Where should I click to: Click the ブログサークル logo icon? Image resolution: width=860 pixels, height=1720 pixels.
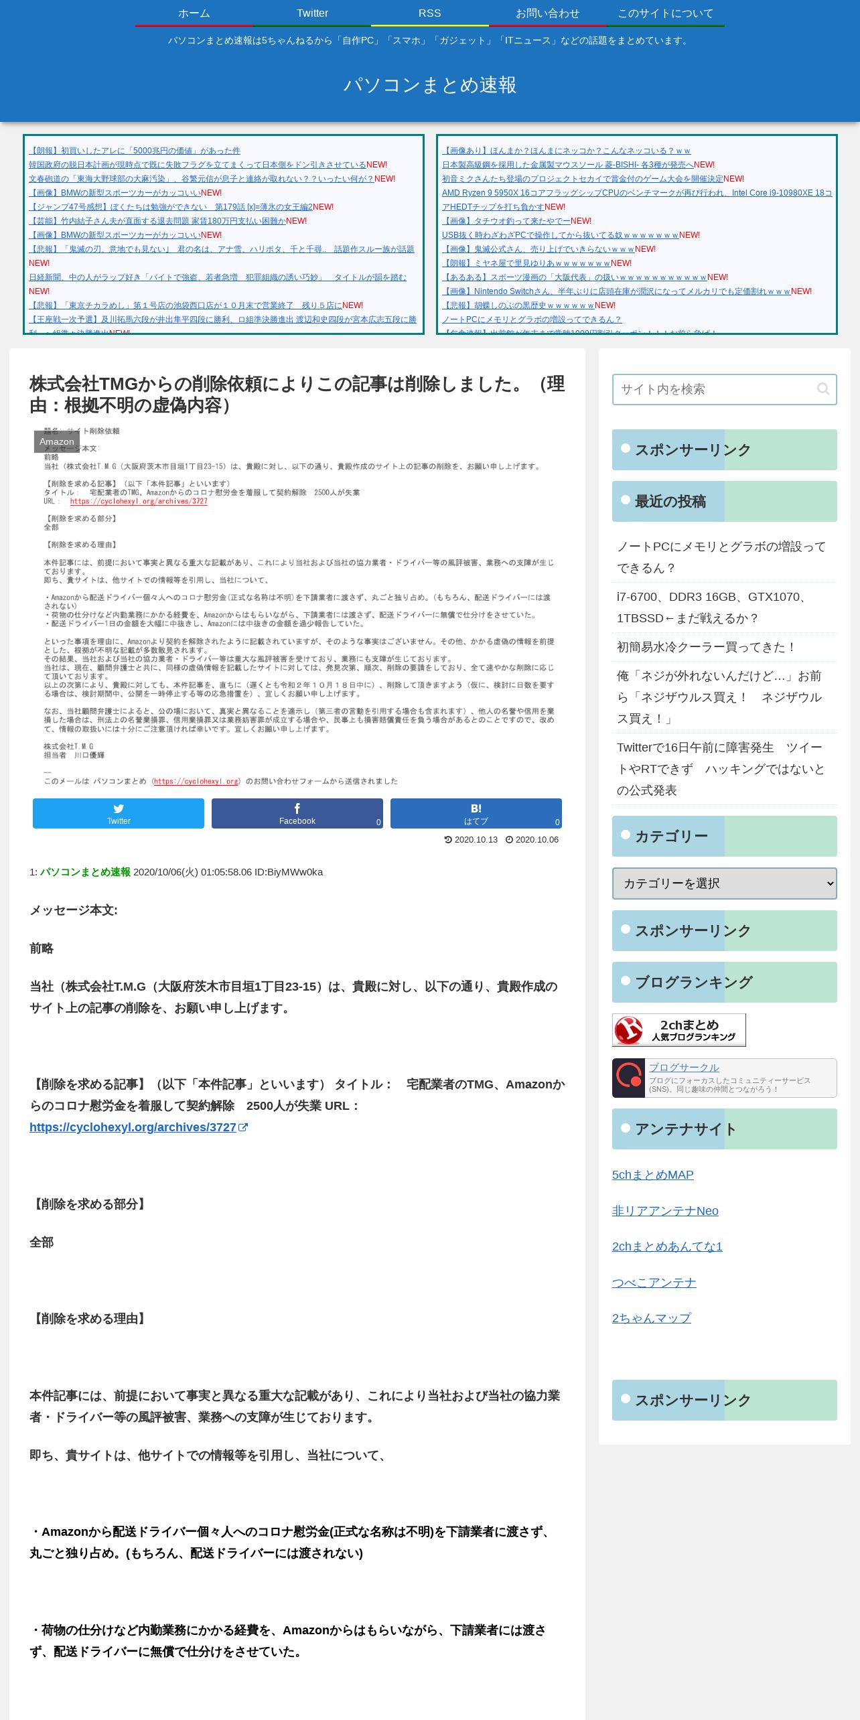pos(629,1078)
